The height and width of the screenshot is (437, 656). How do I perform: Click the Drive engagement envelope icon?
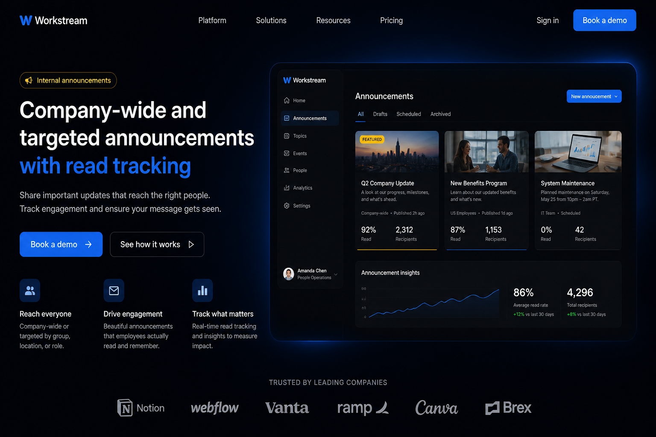pyautogui.click(x=114, y=291)
